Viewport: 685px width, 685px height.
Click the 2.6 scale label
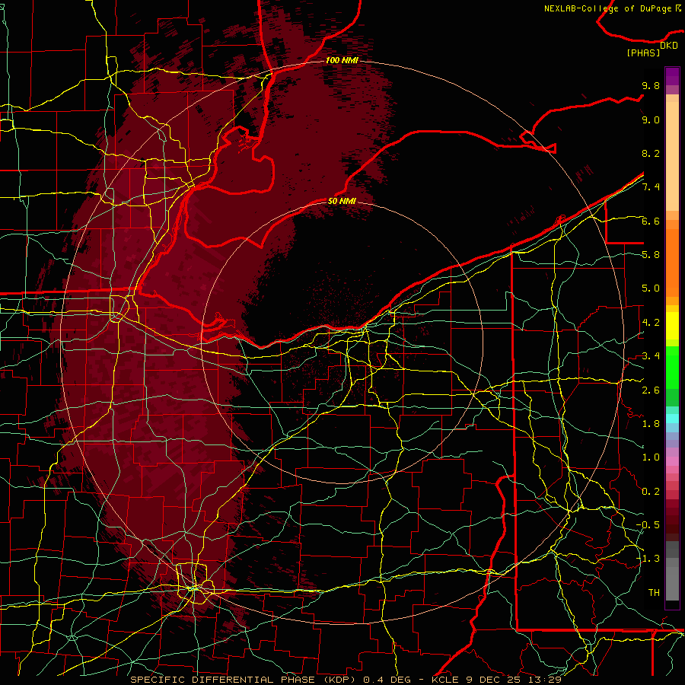pyautogui.click(x=651, y=390)
